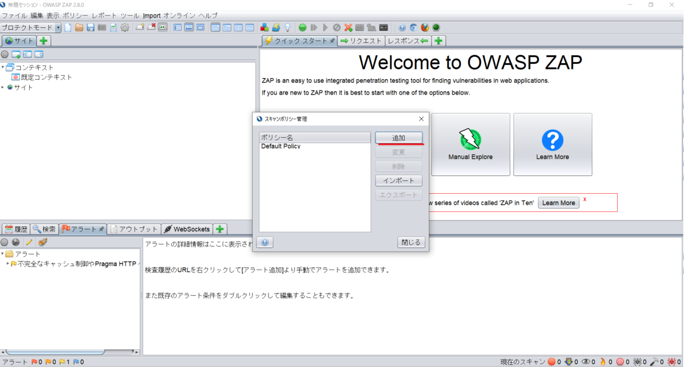The height and width of the screenshot is (367, 684).
Task: Click the new context icon in Sites panel
Action: (x=16, y=54)
